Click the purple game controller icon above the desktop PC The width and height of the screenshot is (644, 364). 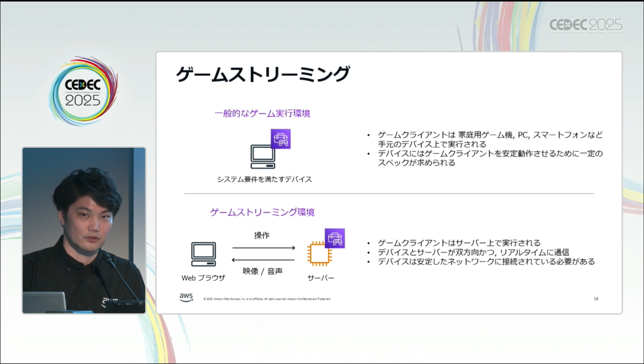[281, 139]
